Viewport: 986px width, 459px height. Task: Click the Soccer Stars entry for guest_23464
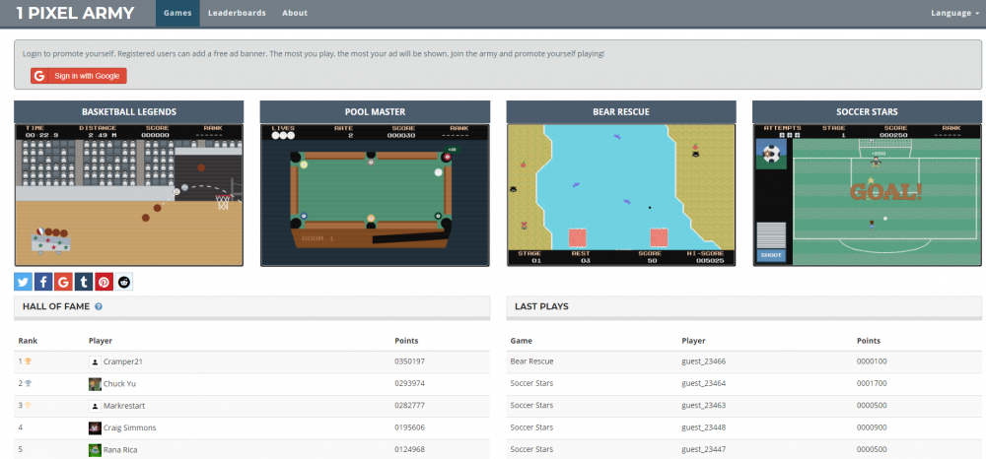(x=532, y=384)
